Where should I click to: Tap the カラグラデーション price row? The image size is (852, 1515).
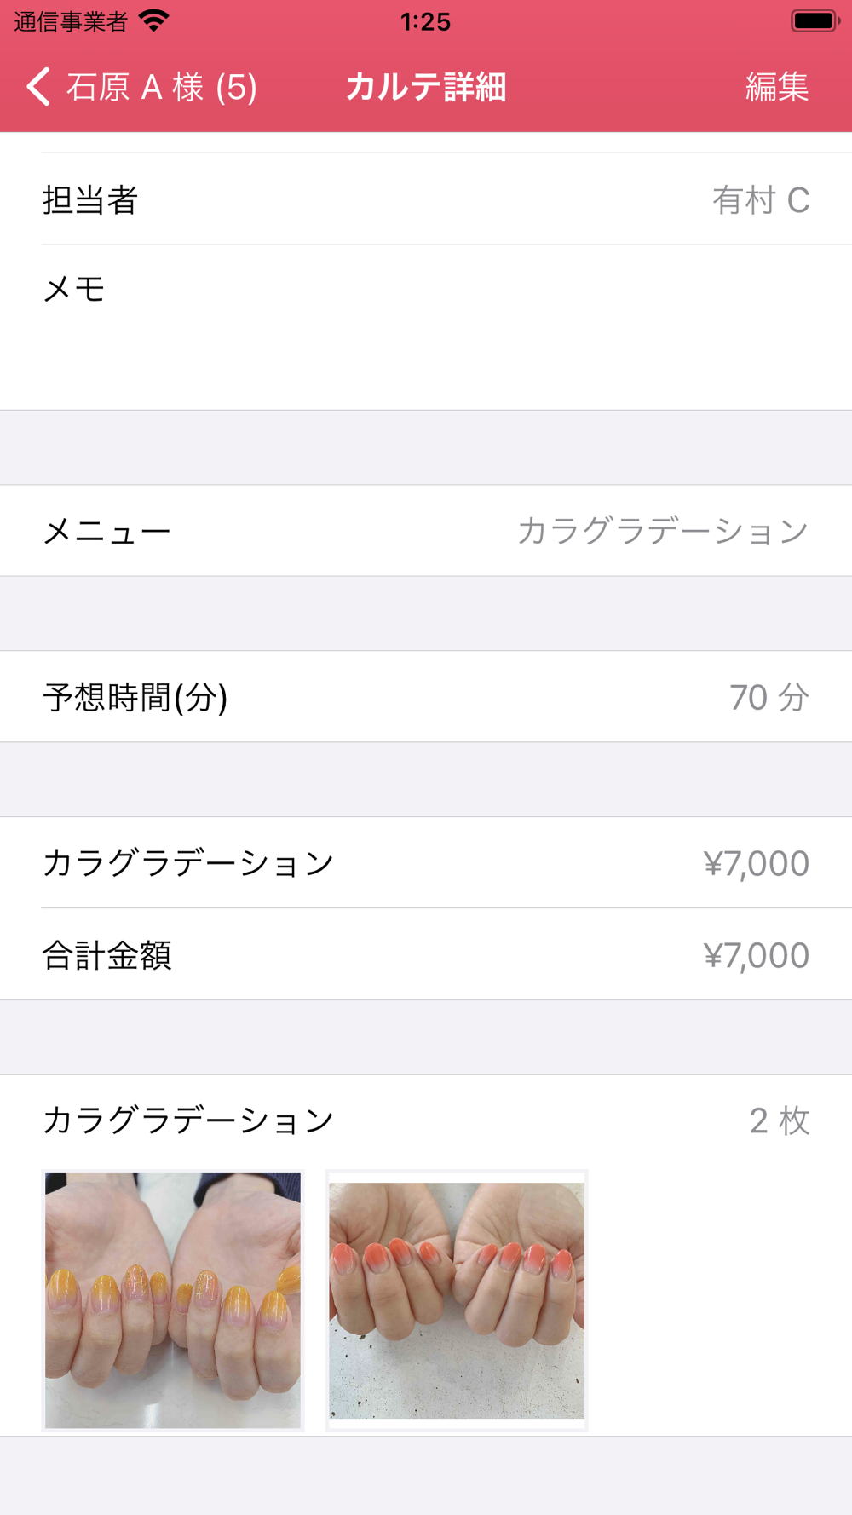pyautogui.click(x=426, y=863)
